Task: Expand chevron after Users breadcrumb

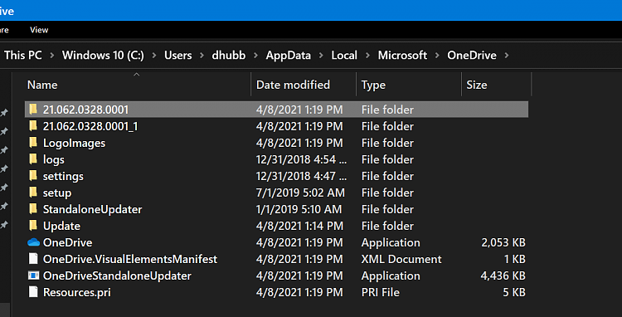Action: point(202,56)
